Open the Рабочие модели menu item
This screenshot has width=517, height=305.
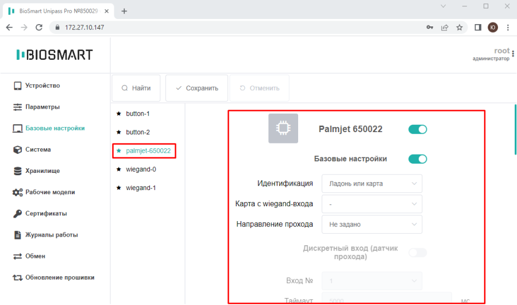[50, 192]
